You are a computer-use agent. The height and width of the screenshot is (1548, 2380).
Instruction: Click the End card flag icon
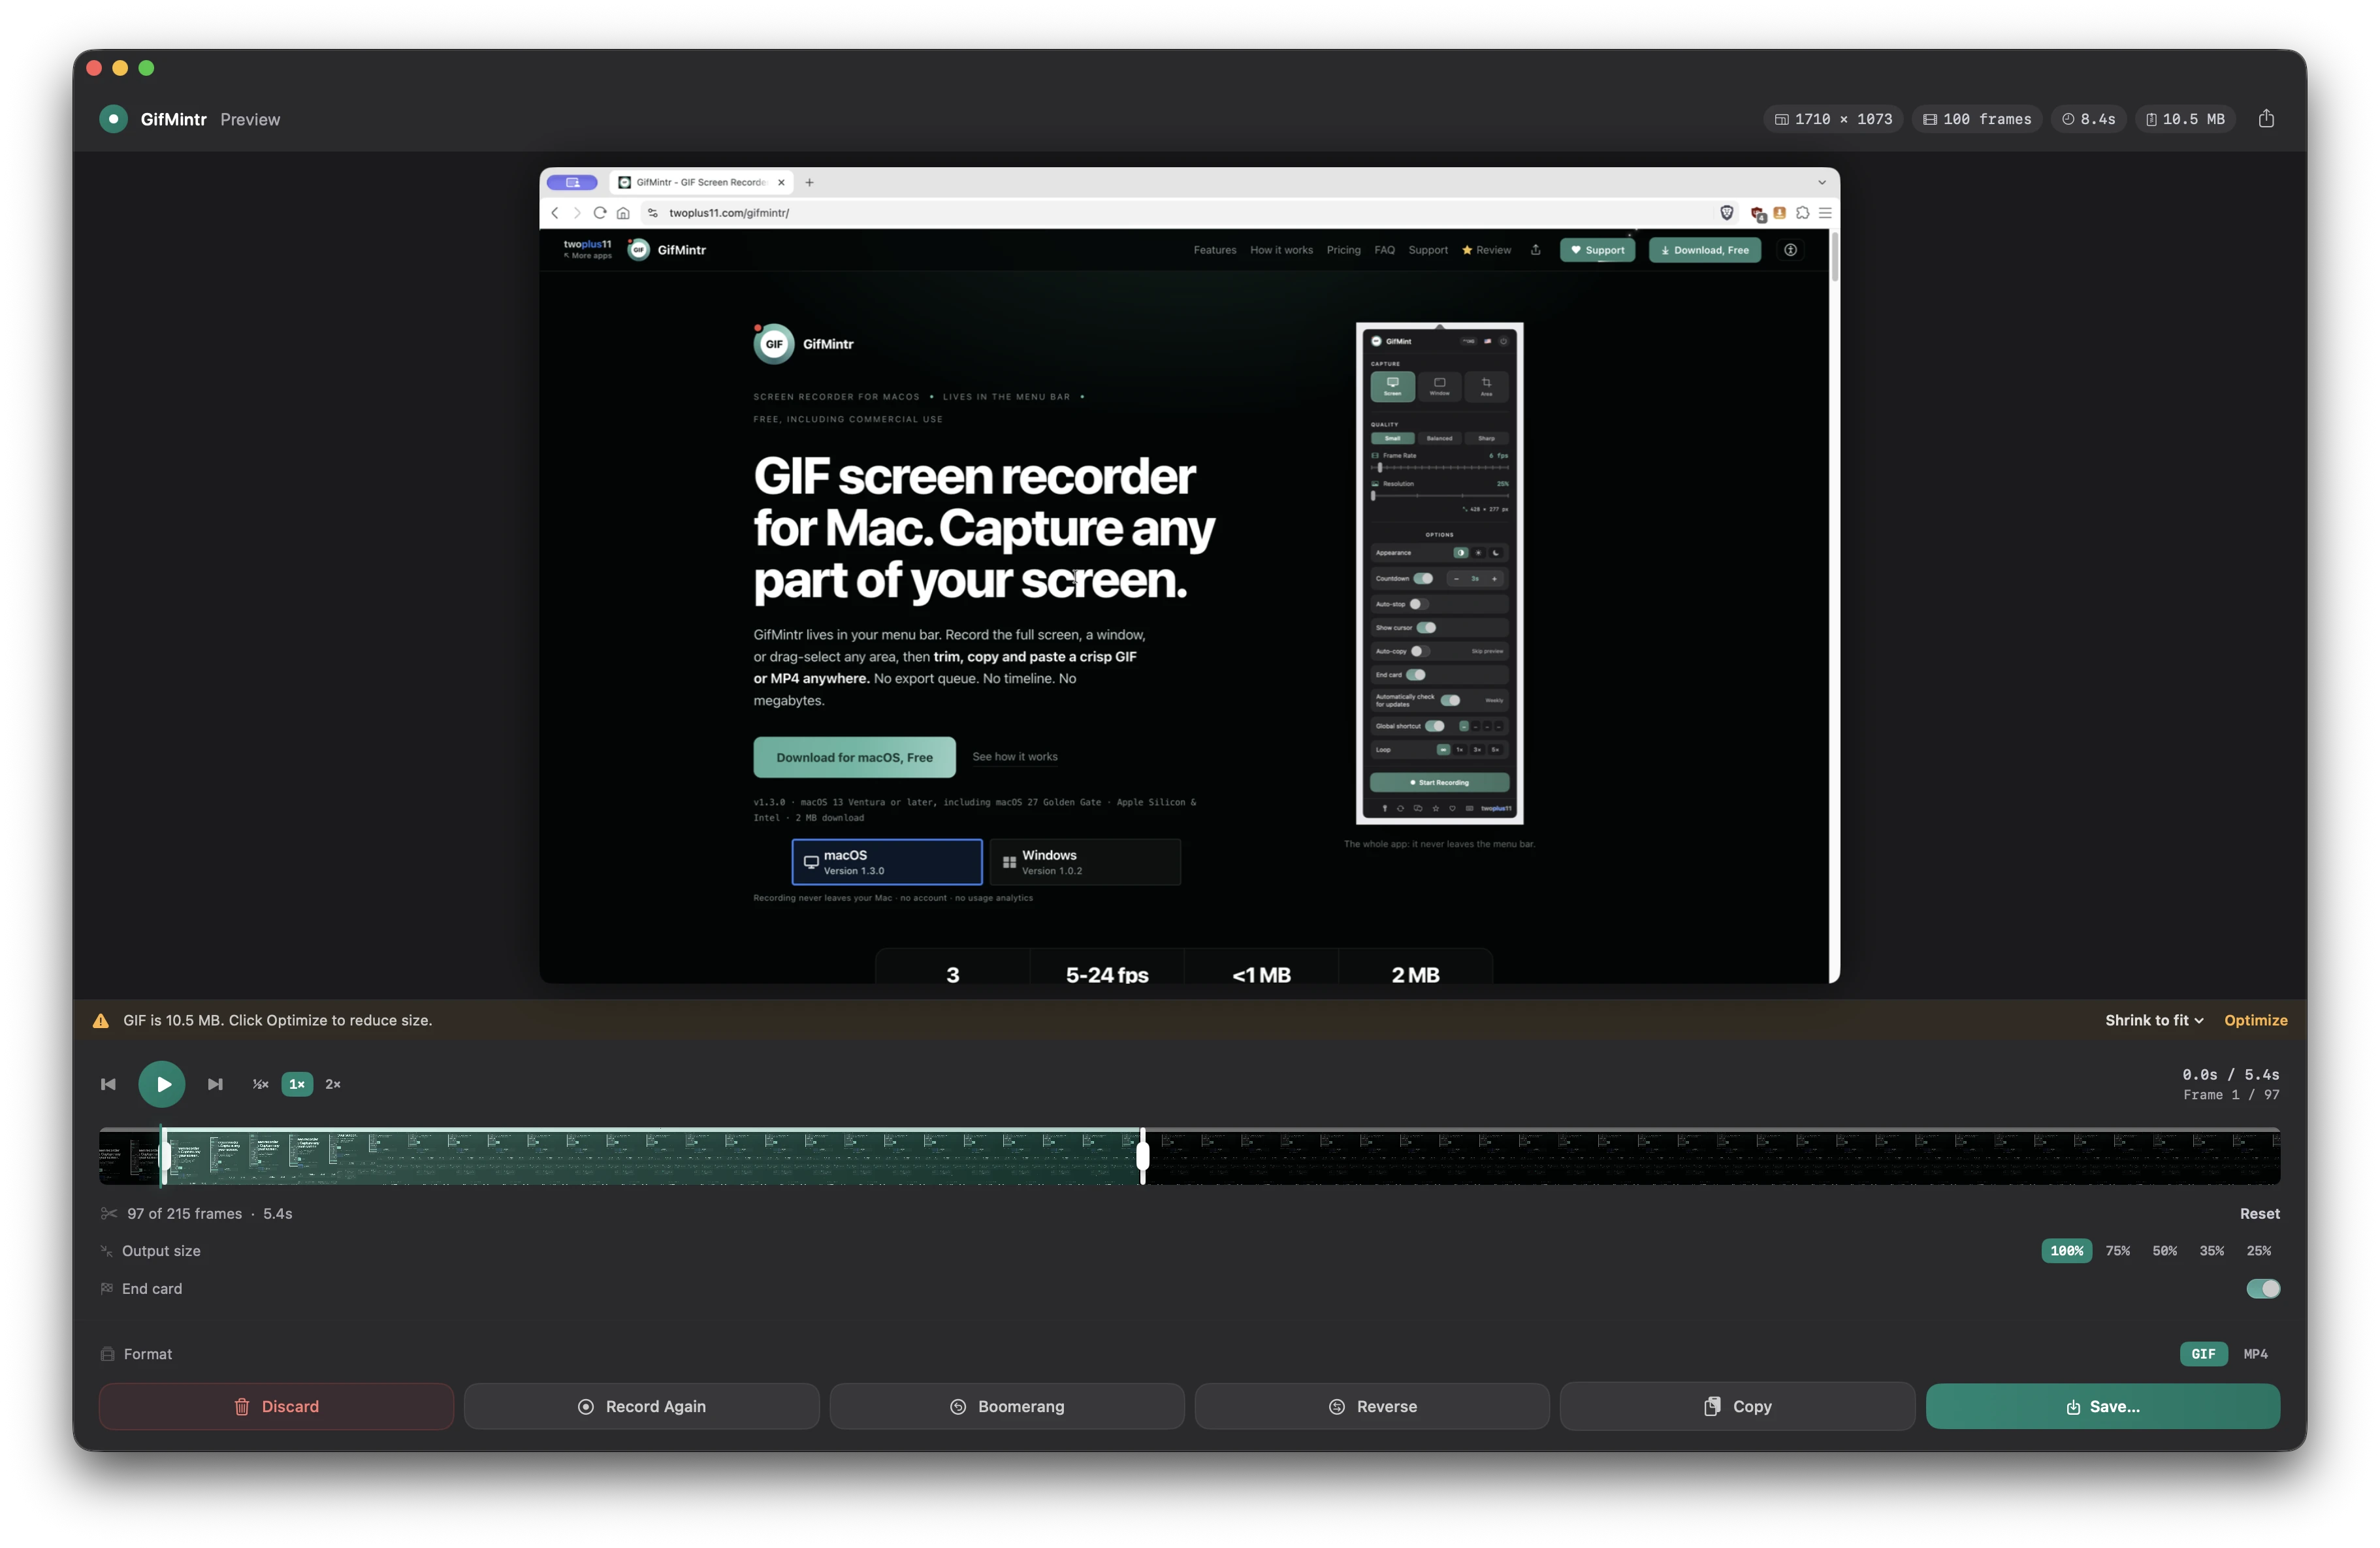point(107,1288)
